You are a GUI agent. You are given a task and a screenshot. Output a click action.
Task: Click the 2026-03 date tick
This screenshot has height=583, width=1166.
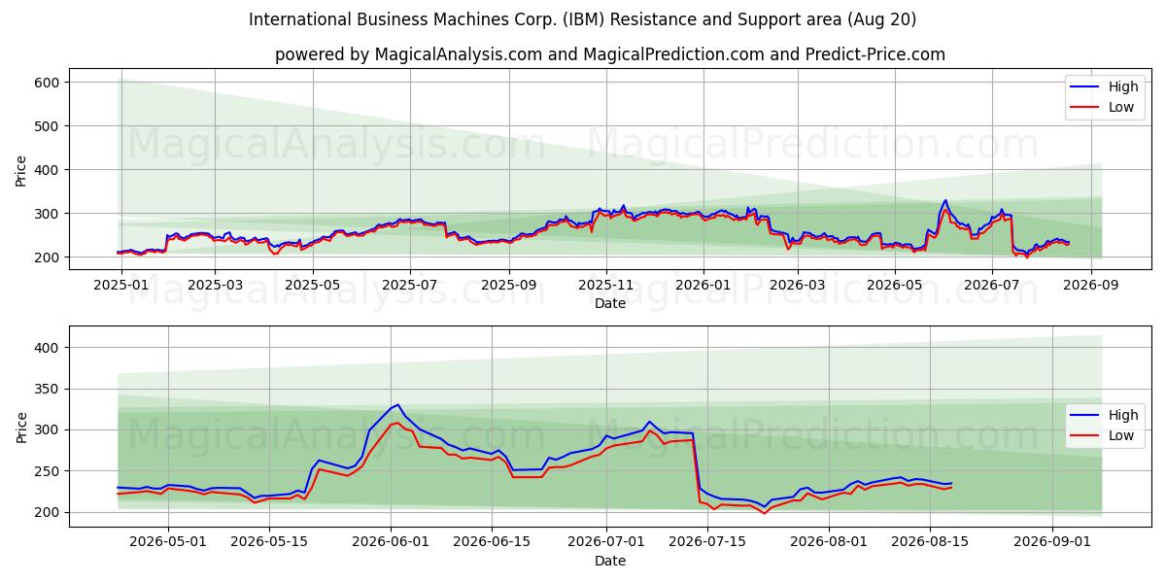tap(798, 285)
